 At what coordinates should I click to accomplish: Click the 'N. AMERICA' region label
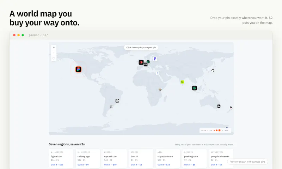point(57,152)
